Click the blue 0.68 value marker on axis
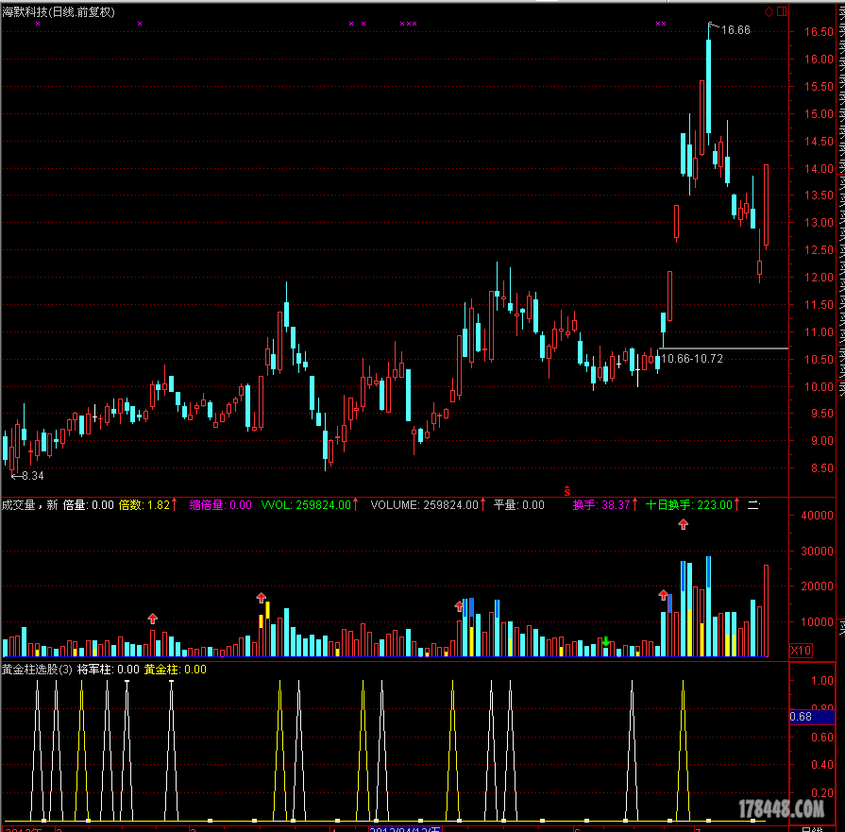845x832 pixels. pos(812,717)
